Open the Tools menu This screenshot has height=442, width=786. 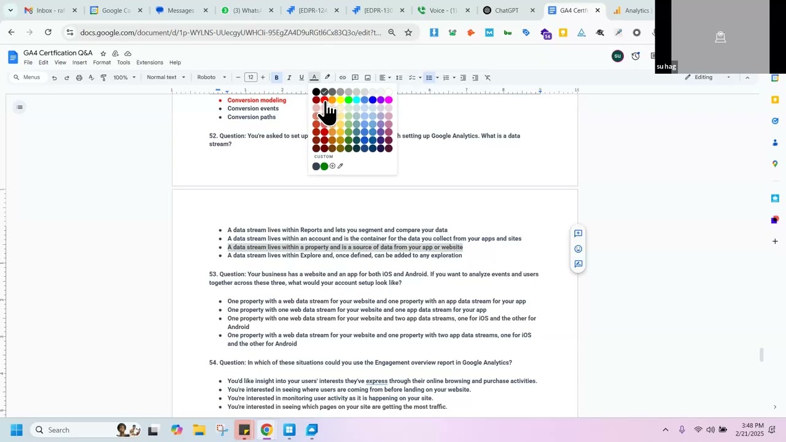[x=123, y=63]
